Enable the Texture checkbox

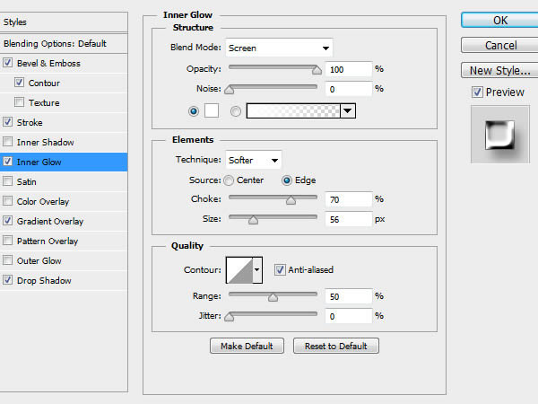coord(19,102)
